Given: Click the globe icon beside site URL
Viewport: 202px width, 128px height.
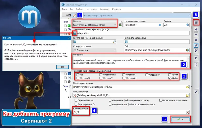Looking at the screenshot, I should coord(187,50).
